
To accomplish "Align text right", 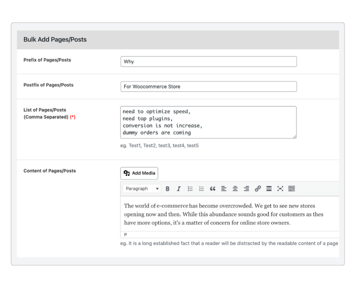I will point(246,189).
